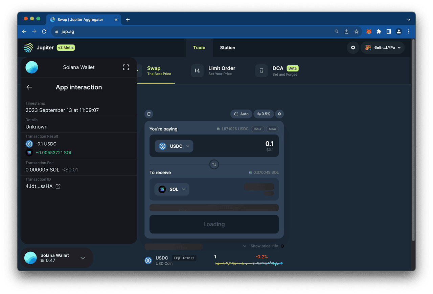Viewport: 433px width, 294px height.
Task: Click the MetaMask extension icon
Action: tap(369, 31)
